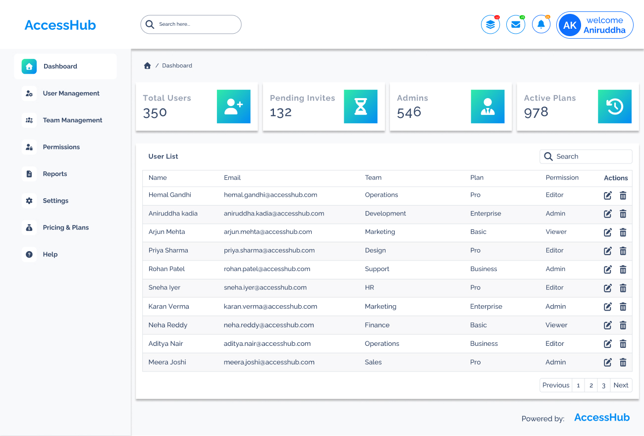This screenshot has width=644, height=436.
Task: Click the Pending Invites hourglass icon
Action: pyautogui.click(x=361, y=107)
